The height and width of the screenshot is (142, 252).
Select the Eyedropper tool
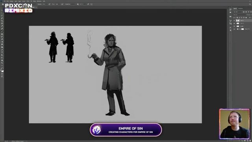click(2, 26)
